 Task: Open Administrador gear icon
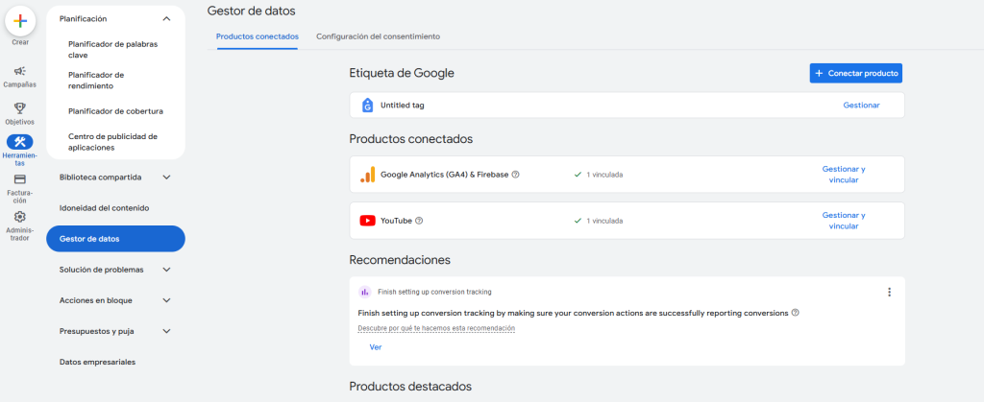click(x=20, y=217)
